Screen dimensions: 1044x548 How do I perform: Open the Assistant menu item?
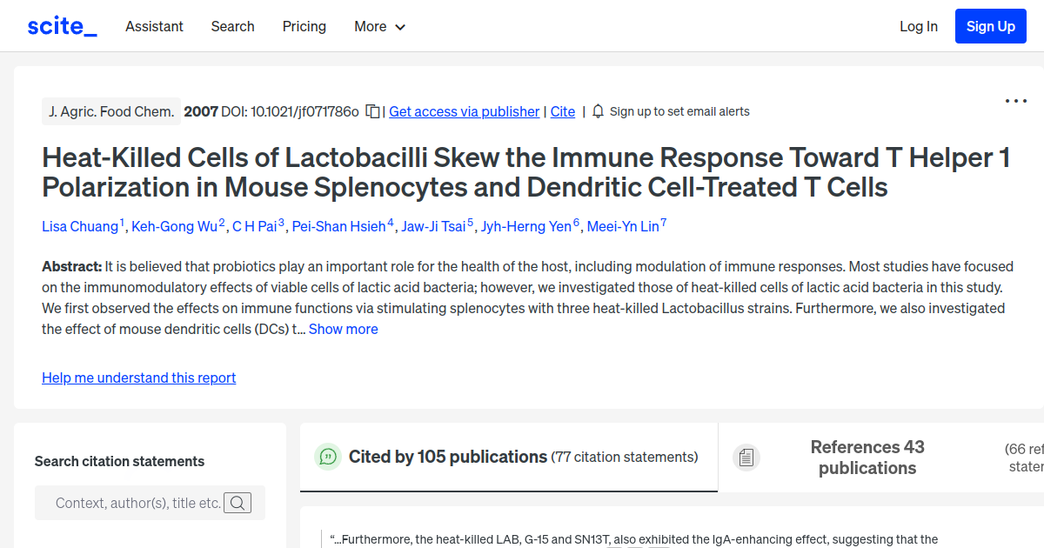(154, 26)
